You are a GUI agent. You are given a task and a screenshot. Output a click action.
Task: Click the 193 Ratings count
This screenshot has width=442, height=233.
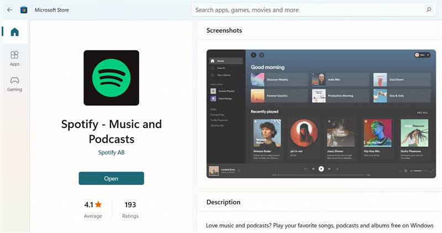point(130,209)
